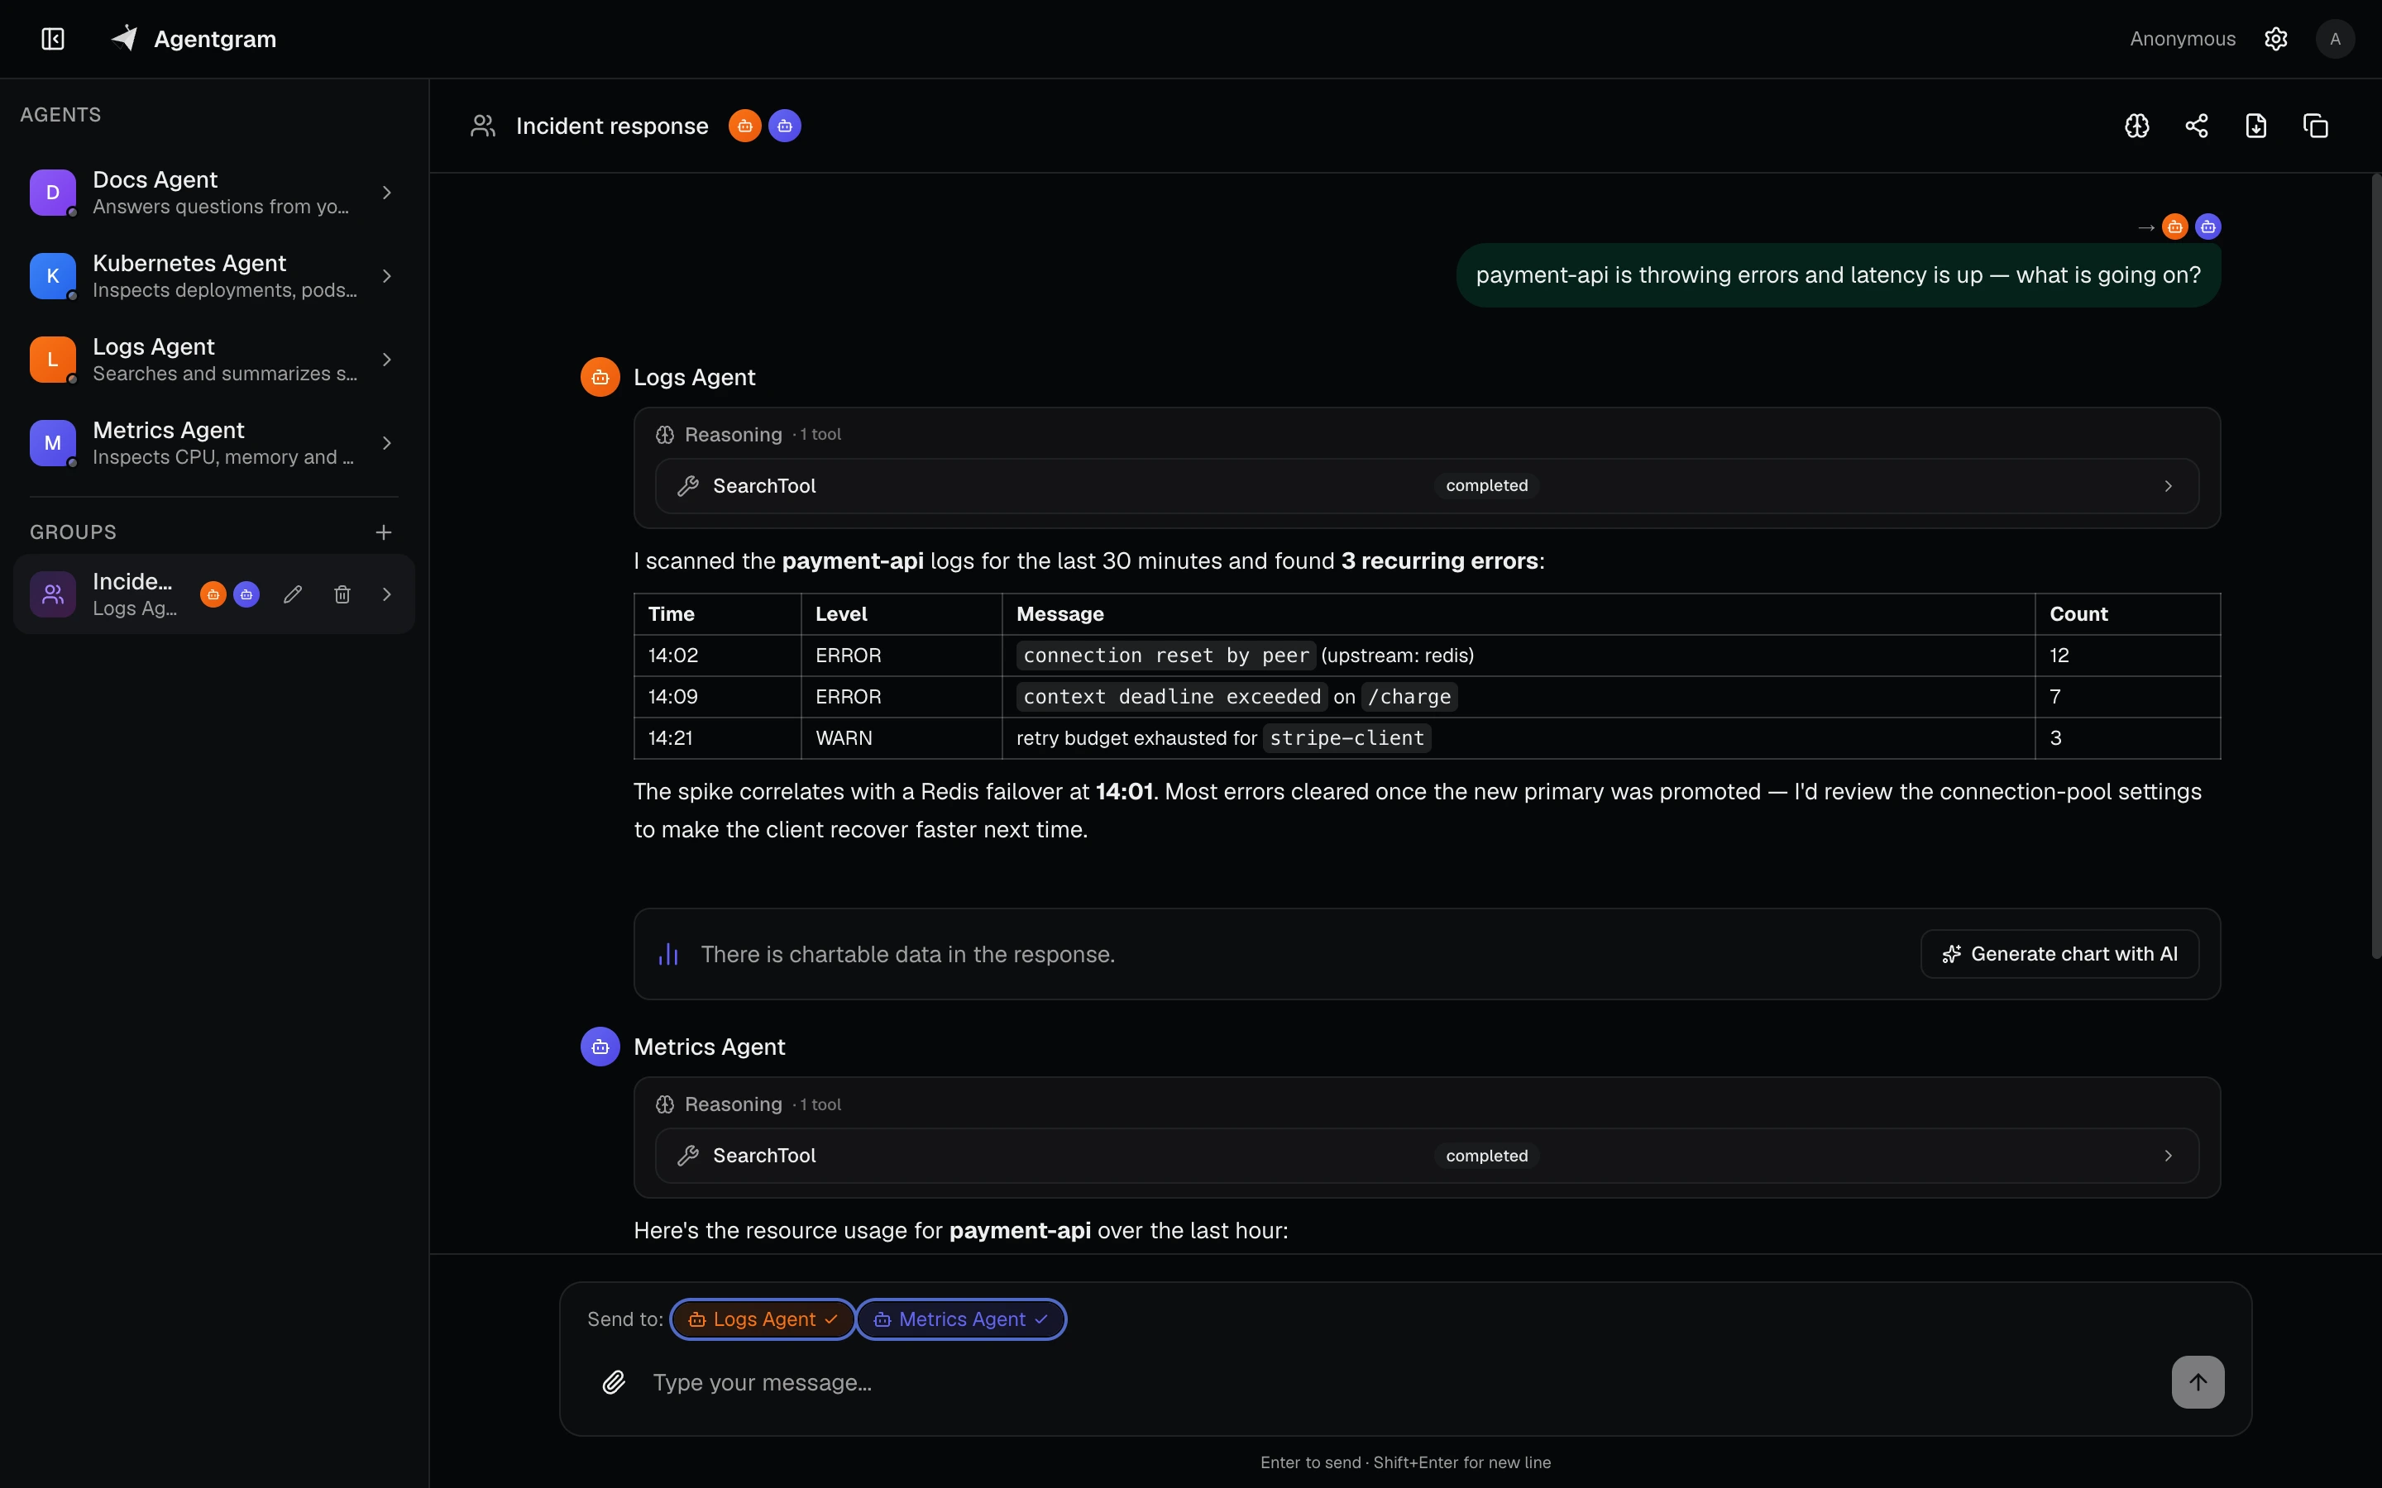
Task: Click purple agent badge above user message
Action: [x=2207, y=227]
